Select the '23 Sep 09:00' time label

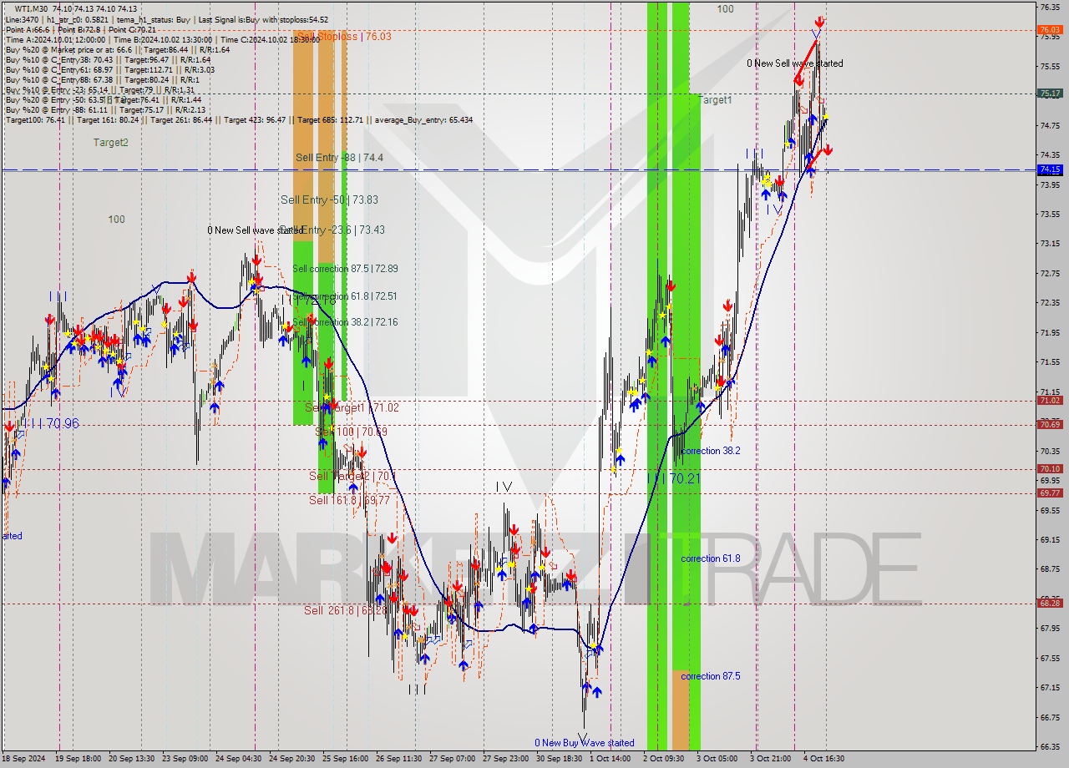(185, 759)
